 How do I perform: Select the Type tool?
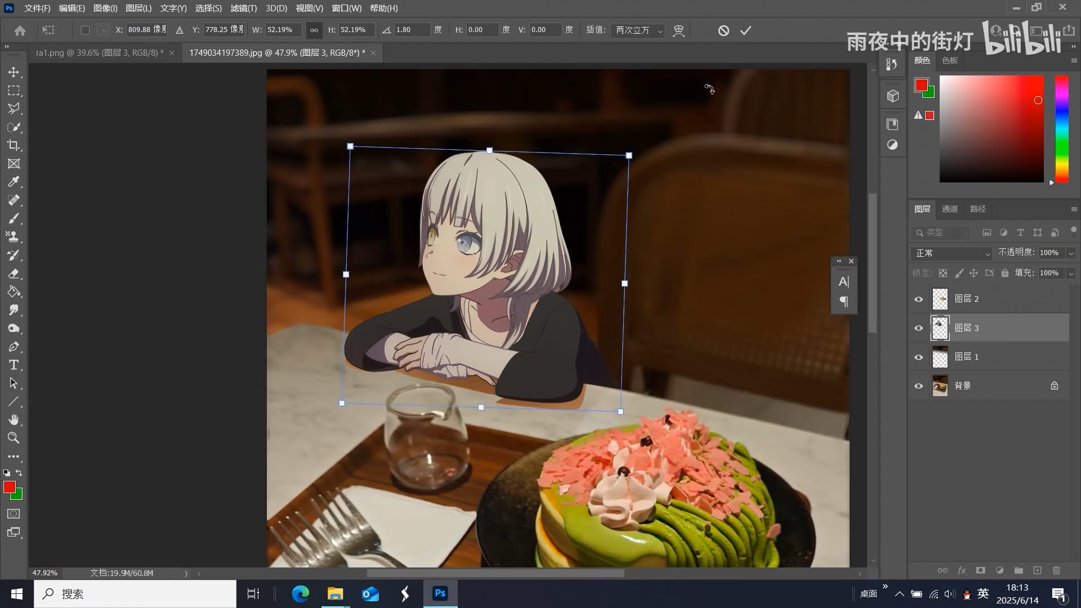click(14, 365)
